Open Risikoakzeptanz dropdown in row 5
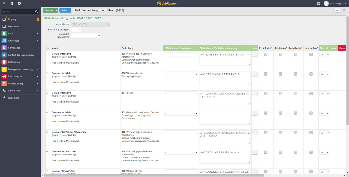The image size is (349, 177). [x=324, y=133]
